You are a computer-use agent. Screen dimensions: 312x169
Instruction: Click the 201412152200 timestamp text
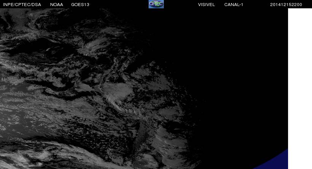(x=286, y=5)
